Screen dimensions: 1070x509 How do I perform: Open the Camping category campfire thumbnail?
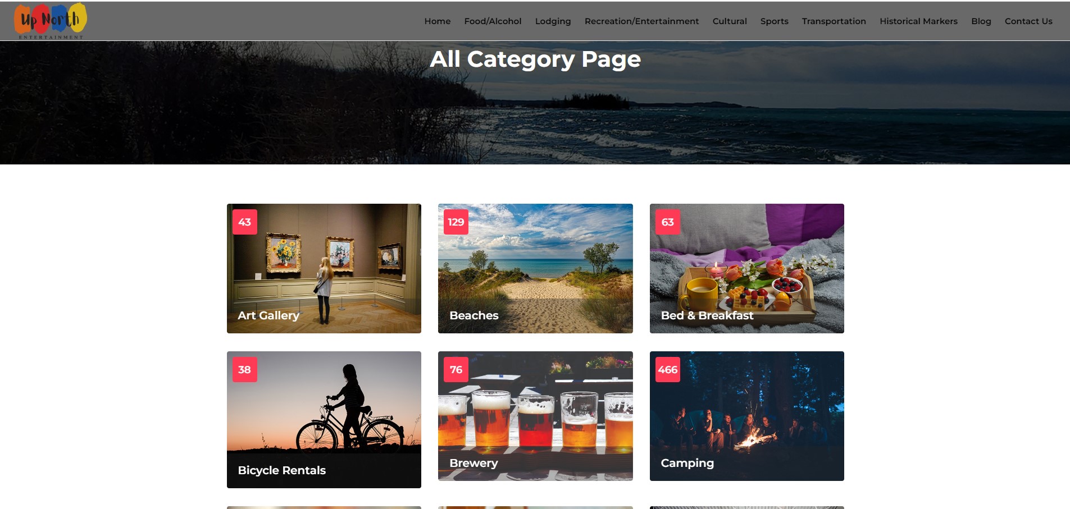point(747,416)
